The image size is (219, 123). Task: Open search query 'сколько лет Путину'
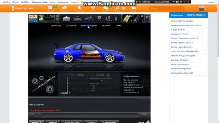point(180,34)
